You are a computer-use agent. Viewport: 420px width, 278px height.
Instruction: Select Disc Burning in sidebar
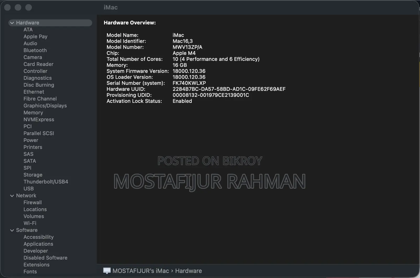point(39,85)
